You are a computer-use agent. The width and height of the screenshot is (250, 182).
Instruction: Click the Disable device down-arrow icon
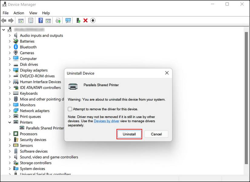click(x=93, y=20)
